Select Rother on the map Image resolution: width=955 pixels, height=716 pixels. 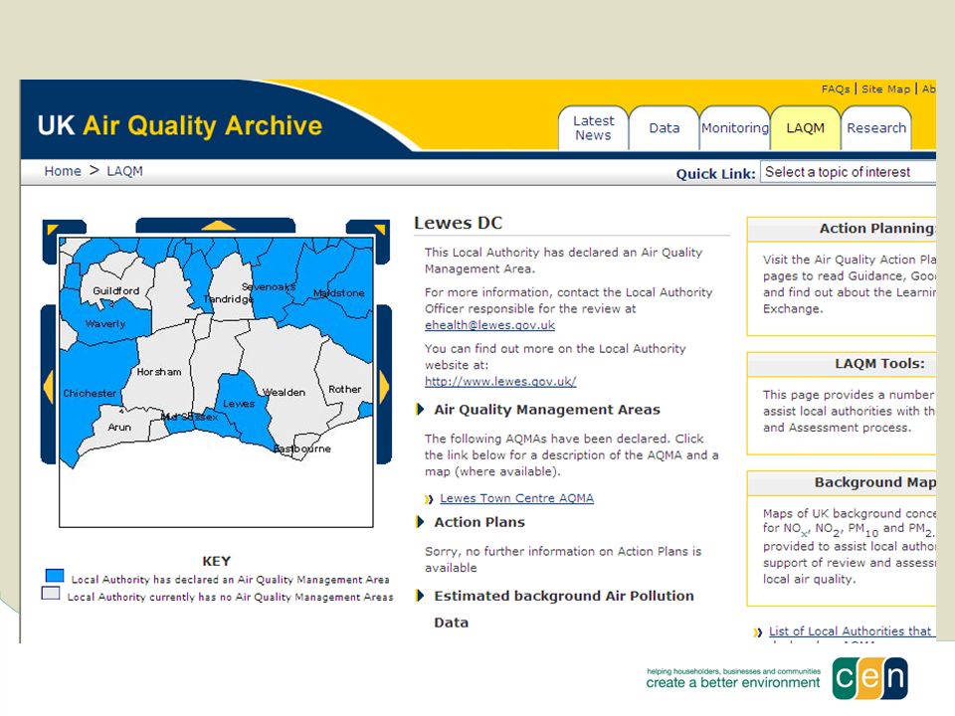point(345,389)
